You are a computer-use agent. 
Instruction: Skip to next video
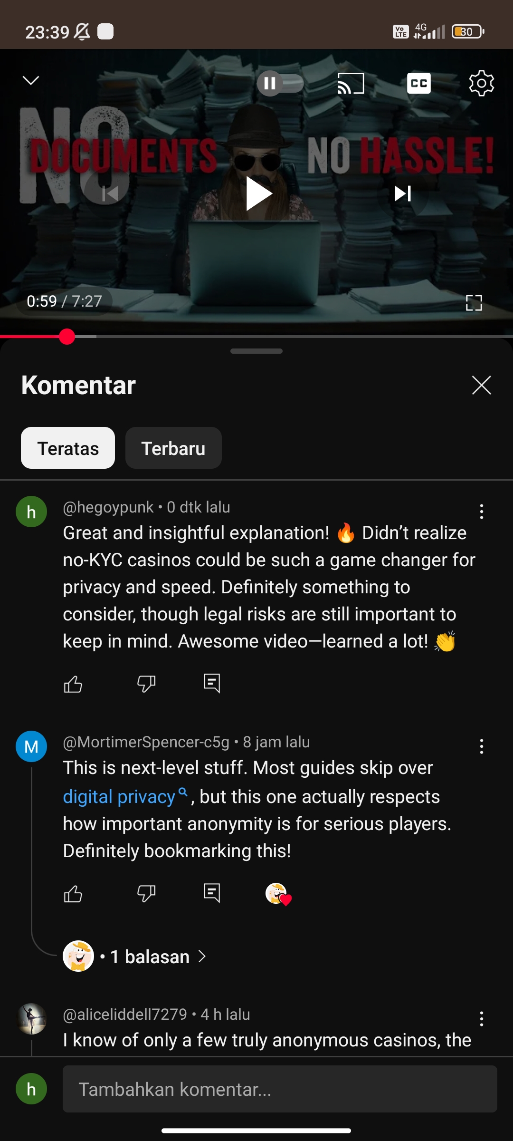pyautogui.click(x=403, y=193)
